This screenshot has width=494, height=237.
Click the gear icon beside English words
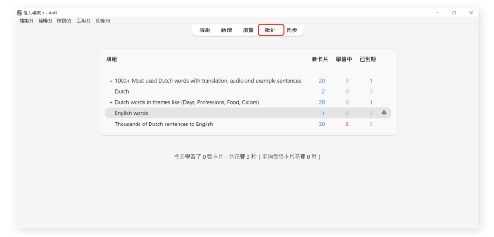tap(384, 113)
